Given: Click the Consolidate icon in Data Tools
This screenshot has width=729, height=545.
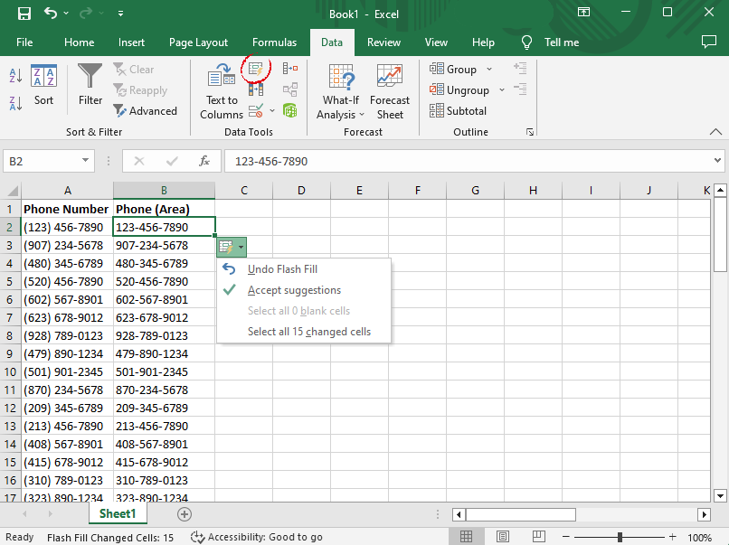Looking at the screenshot, I should [x=290, y=69].
